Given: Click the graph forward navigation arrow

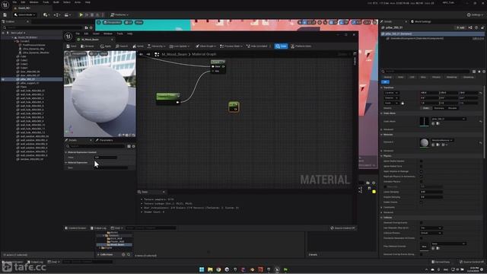Looking at the screenshot, I should click(148, 54).
